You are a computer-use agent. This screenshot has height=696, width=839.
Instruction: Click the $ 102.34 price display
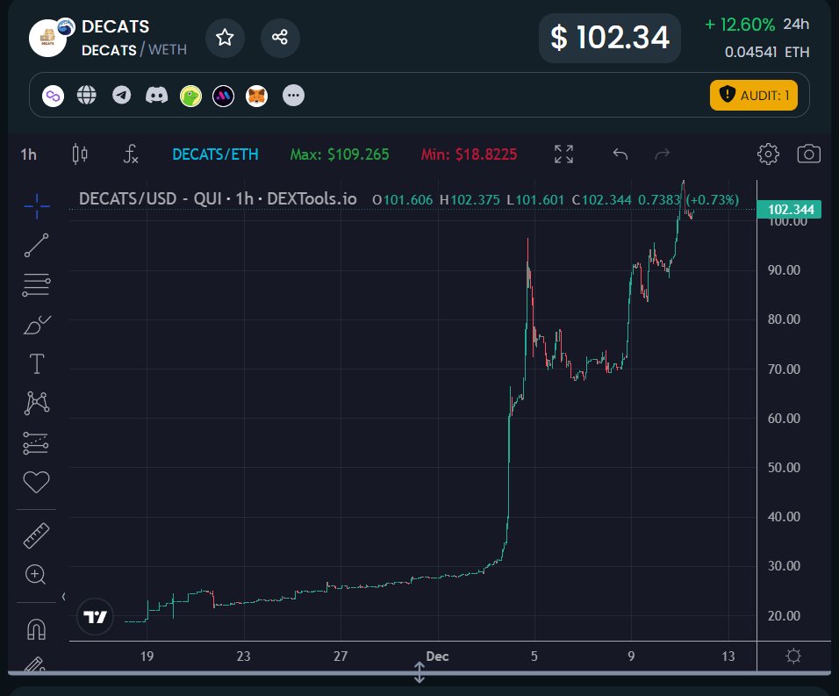tap(610, 38)
